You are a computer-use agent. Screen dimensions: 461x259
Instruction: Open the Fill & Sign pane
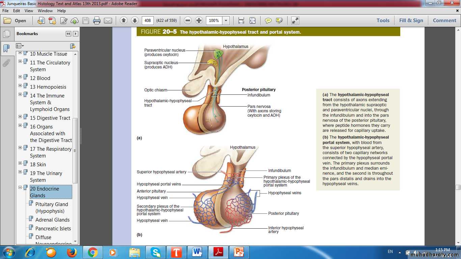coord(411,21)
